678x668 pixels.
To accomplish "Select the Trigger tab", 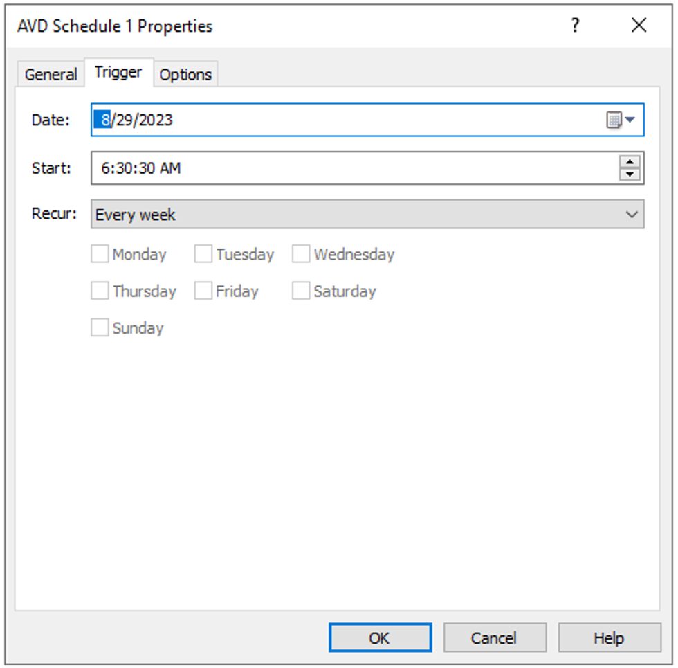I will 118,72.
